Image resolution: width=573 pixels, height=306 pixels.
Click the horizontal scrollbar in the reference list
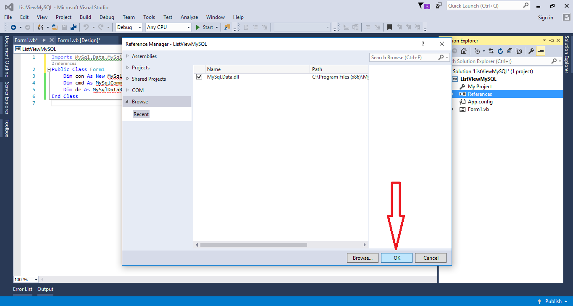[x=254, y=245]
